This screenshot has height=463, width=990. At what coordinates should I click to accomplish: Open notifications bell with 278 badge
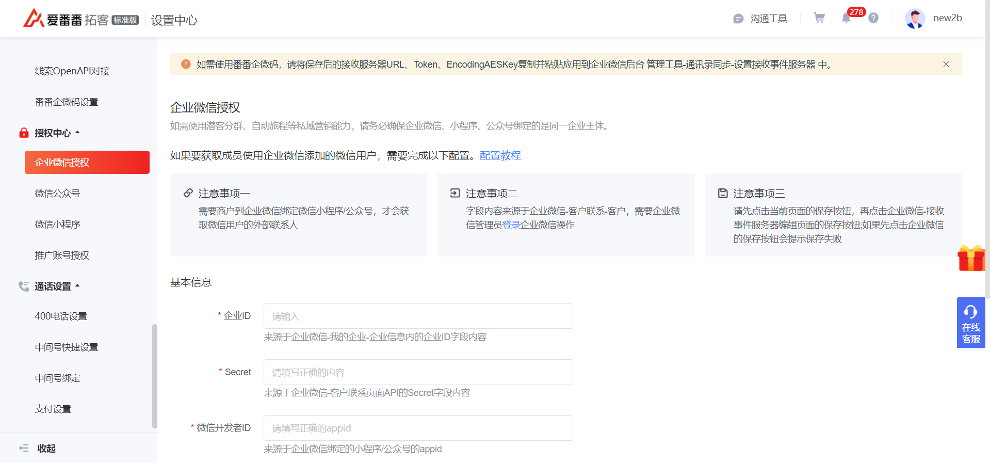(846, 18)
